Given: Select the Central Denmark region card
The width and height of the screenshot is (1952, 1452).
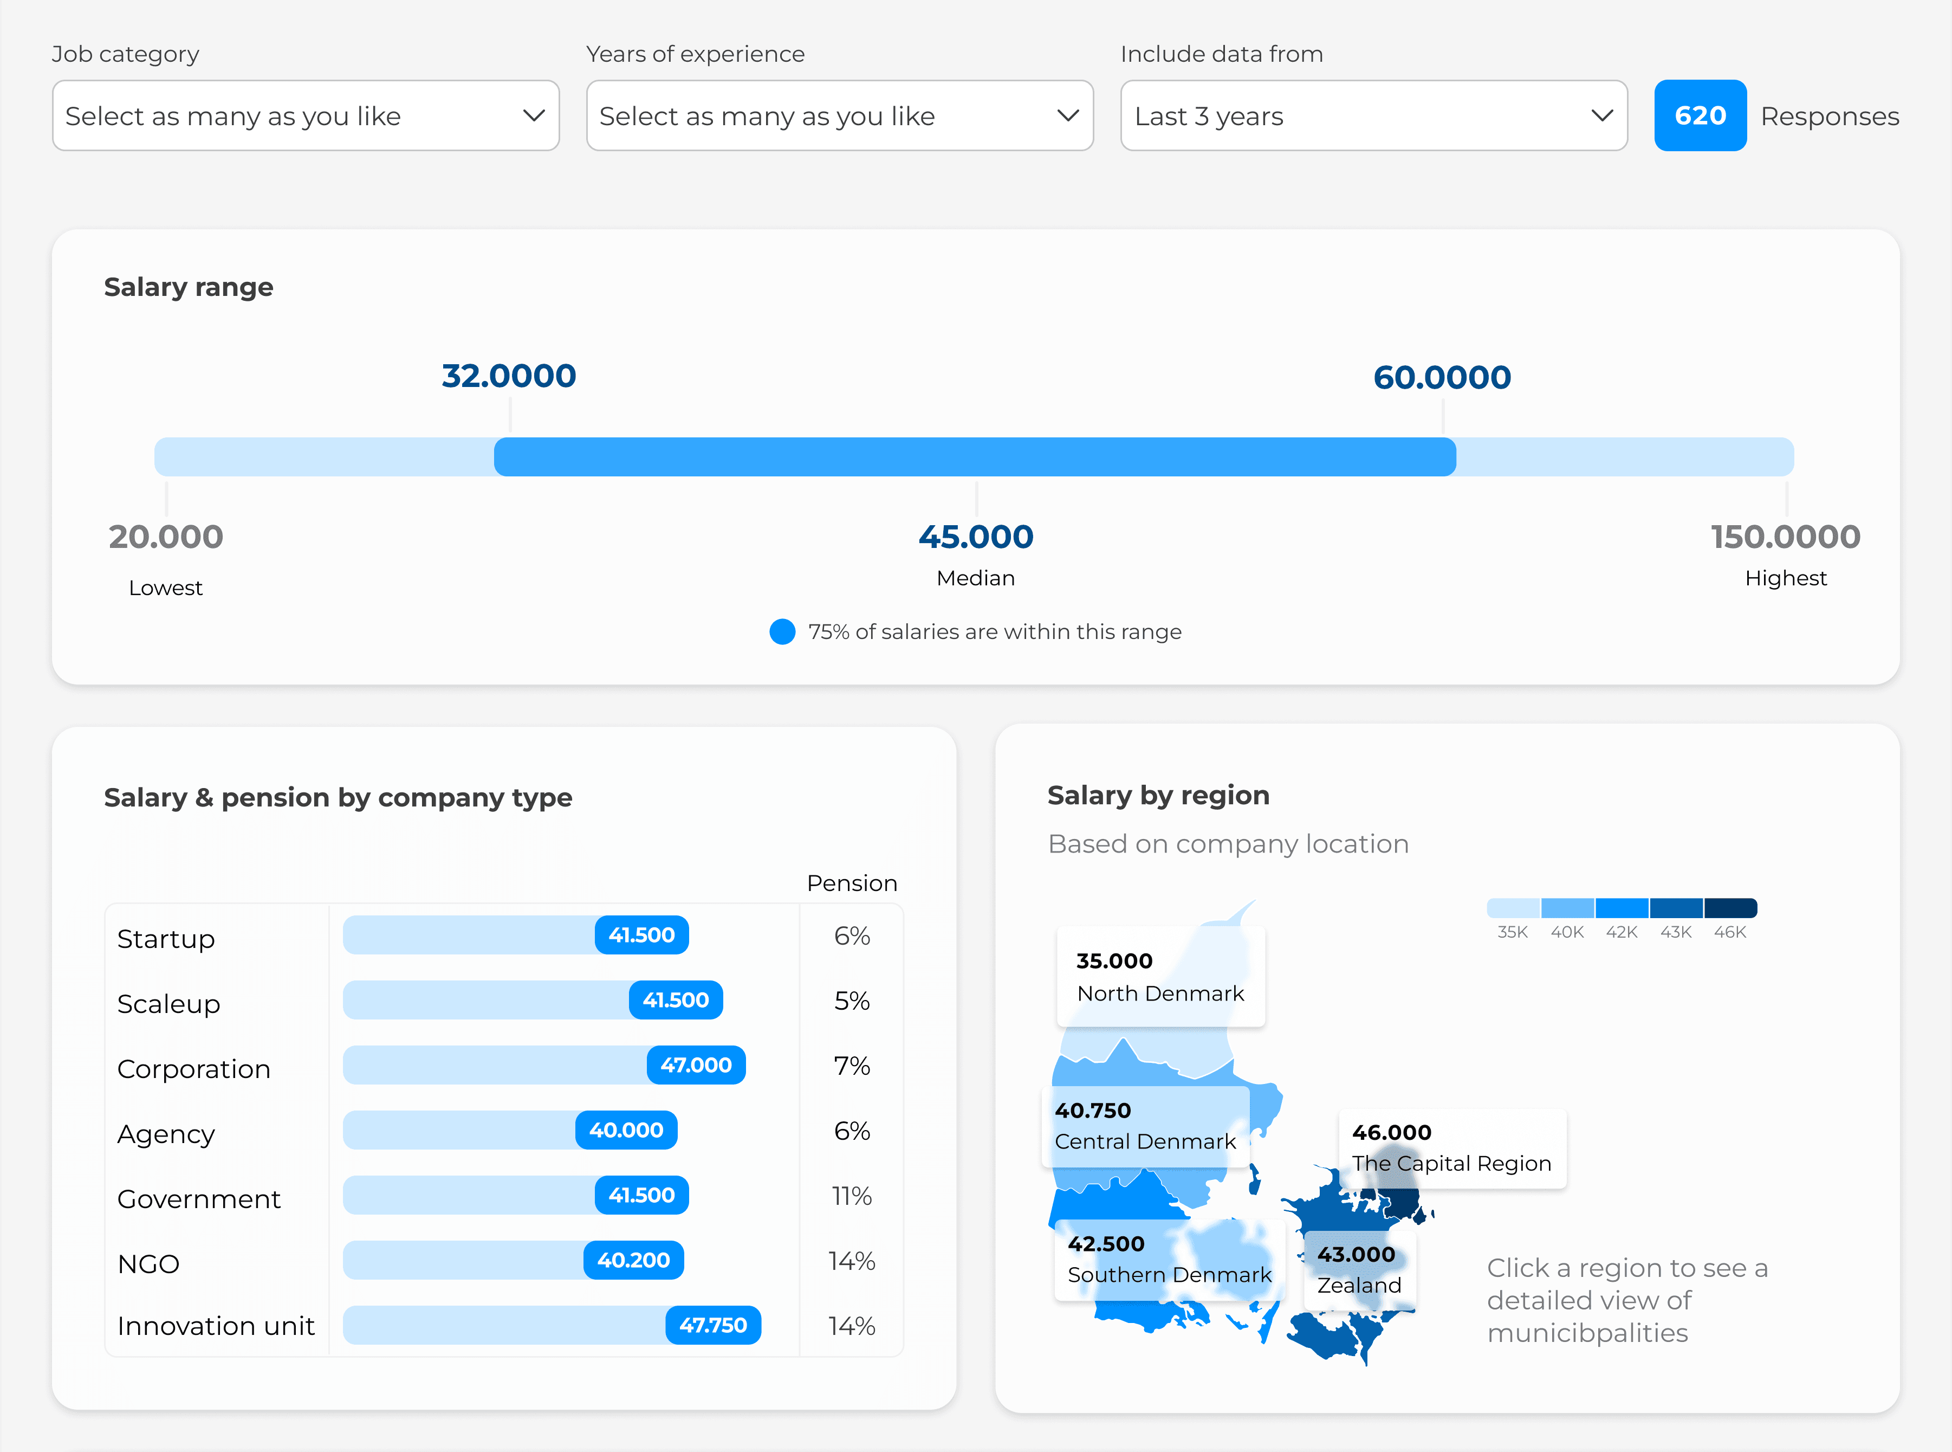Looking at the screenshot, I should coord(1145,1127).
